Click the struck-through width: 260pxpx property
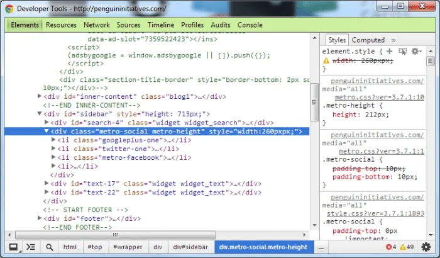The width and height of the screenshot is (440, 258). coord(363,60)
